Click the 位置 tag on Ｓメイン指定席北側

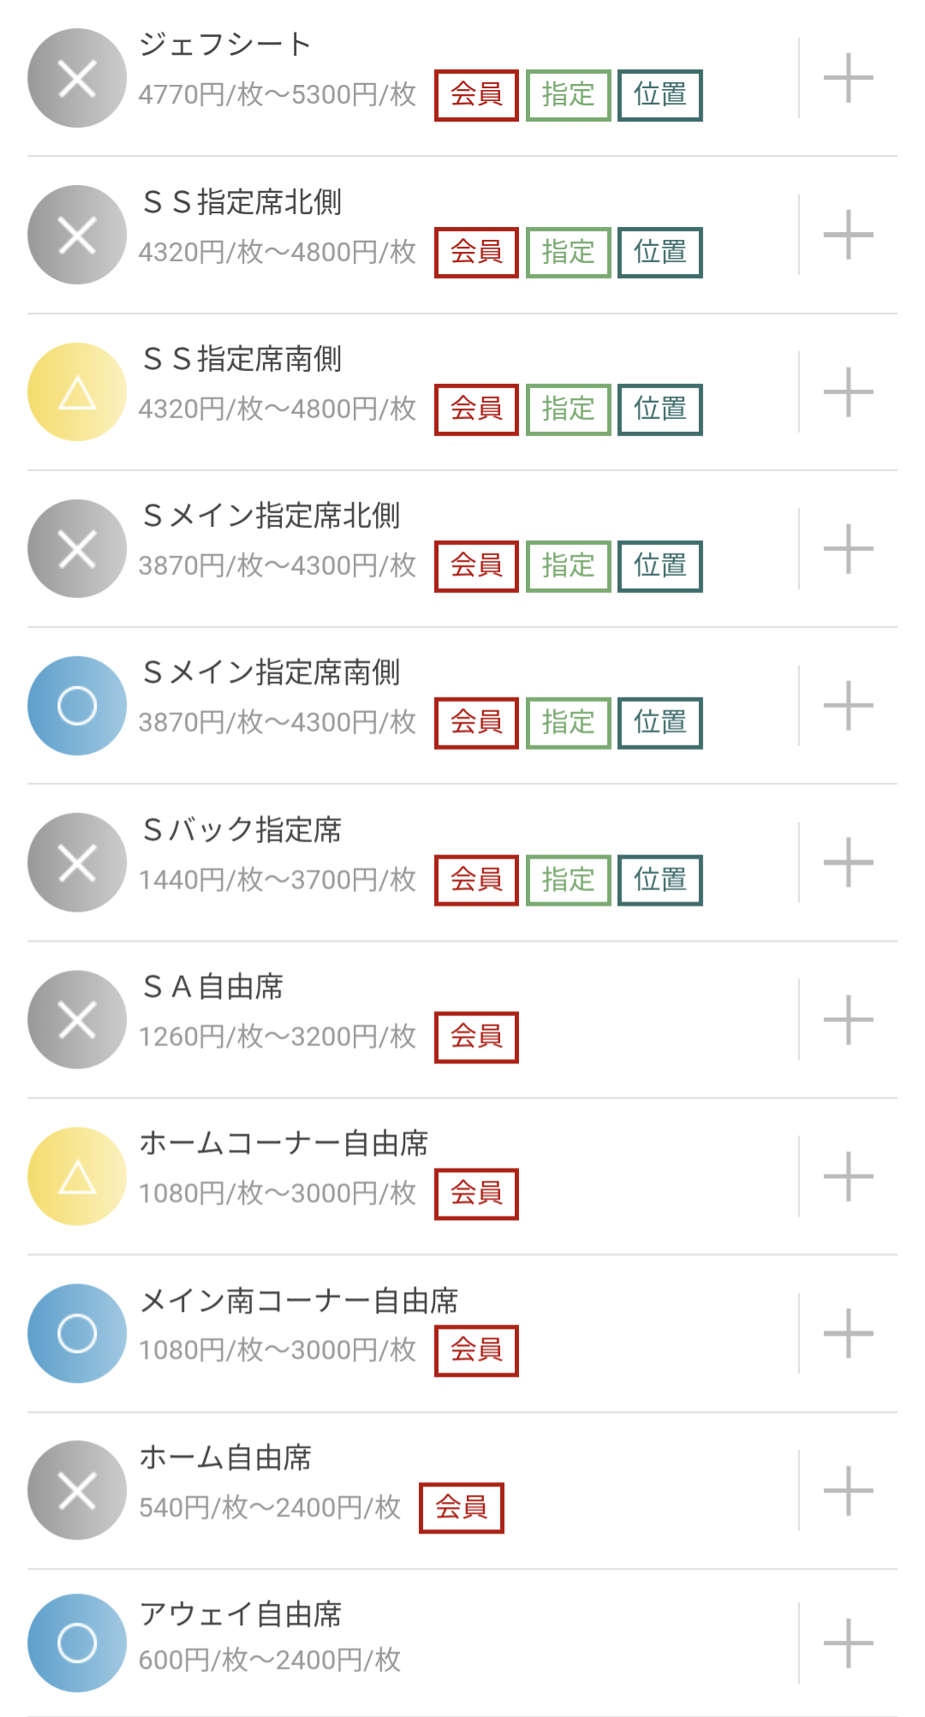[659, 565]
